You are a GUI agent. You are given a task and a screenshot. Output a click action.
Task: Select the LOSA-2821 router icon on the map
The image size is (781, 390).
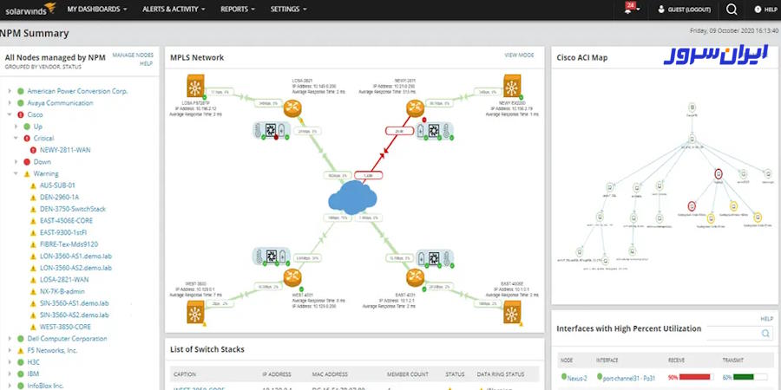[x=292, y=108]
